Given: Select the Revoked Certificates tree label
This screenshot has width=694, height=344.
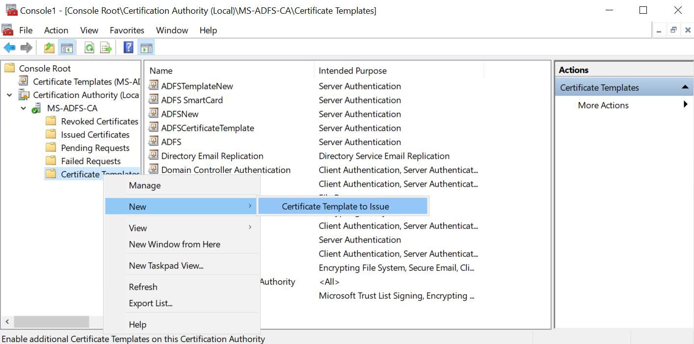Looking at the screenshot, I should [x=100, y=121].
